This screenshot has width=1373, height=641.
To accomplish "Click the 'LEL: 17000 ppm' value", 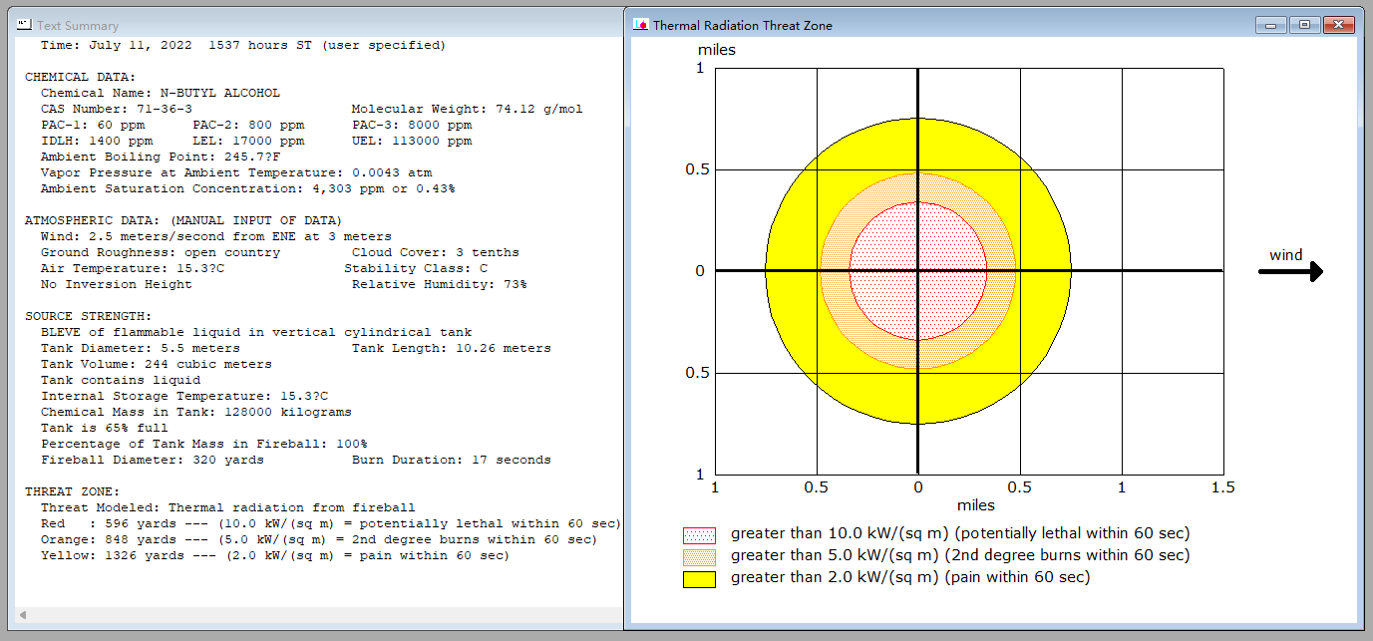I will pos(248,141).
